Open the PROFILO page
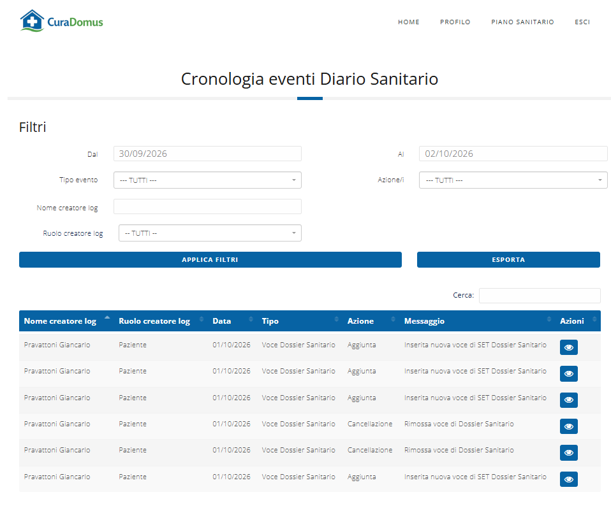This screenshot has width=611, height=520. (455, 22)
